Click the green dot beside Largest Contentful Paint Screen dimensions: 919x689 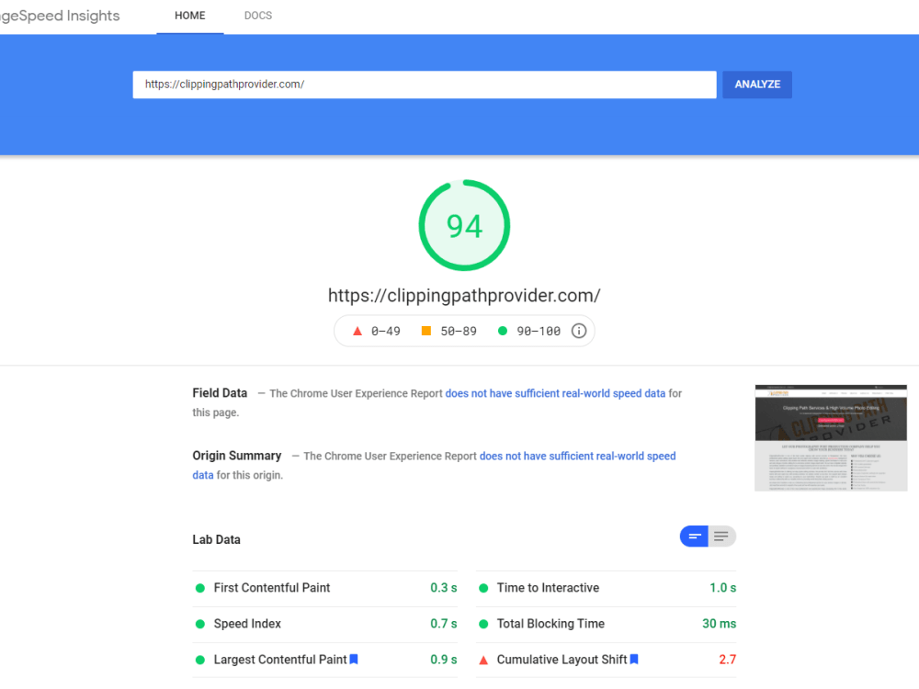point(199,660)
